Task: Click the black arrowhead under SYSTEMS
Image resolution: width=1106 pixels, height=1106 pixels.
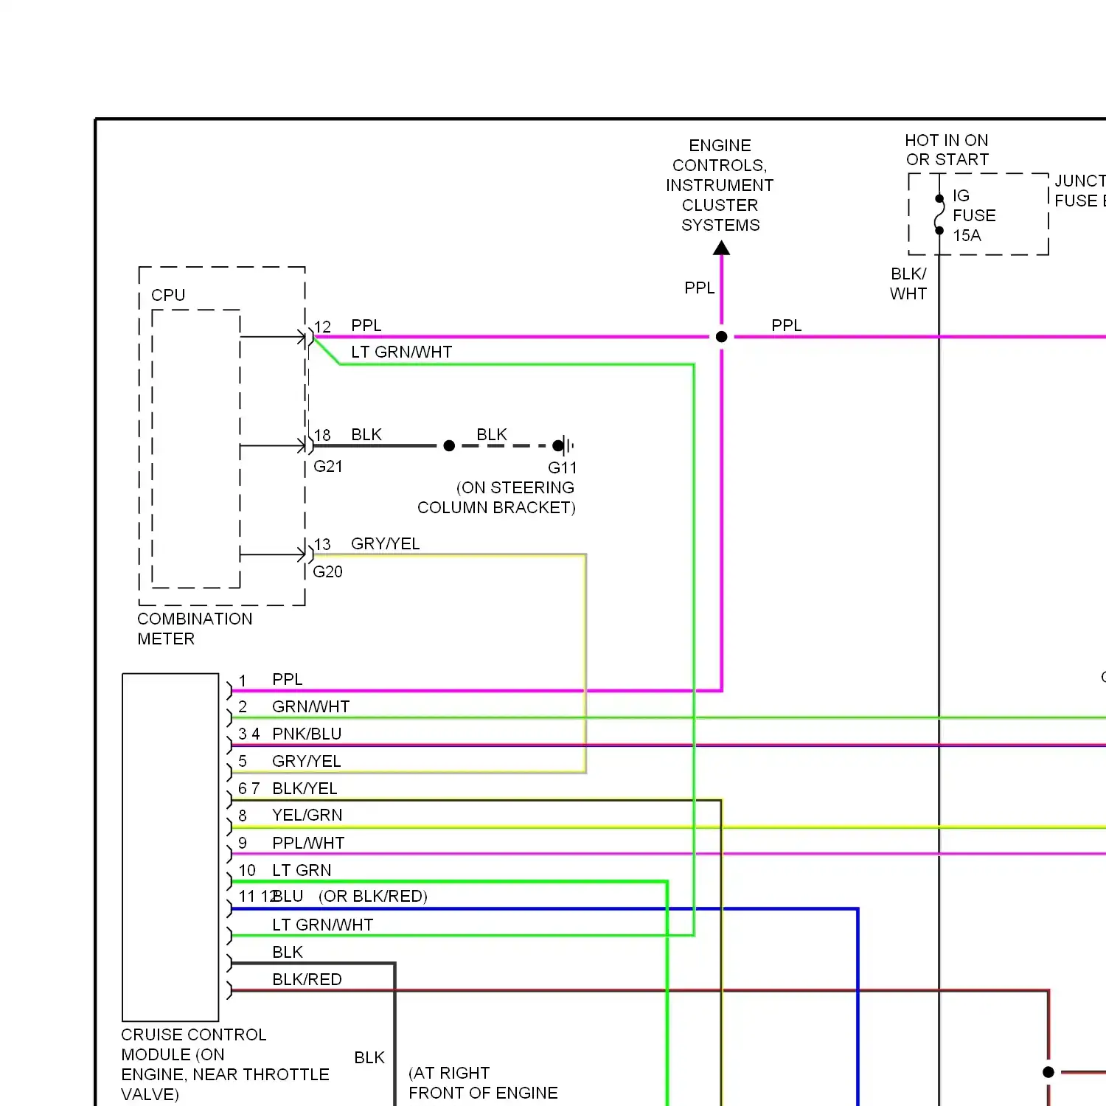Action: (722, 248)
